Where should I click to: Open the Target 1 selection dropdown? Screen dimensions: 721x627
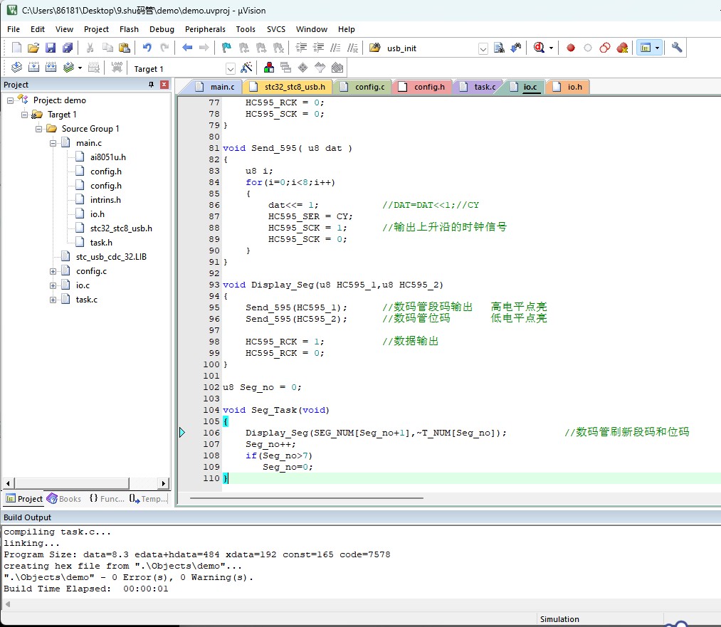coord(231,69)
